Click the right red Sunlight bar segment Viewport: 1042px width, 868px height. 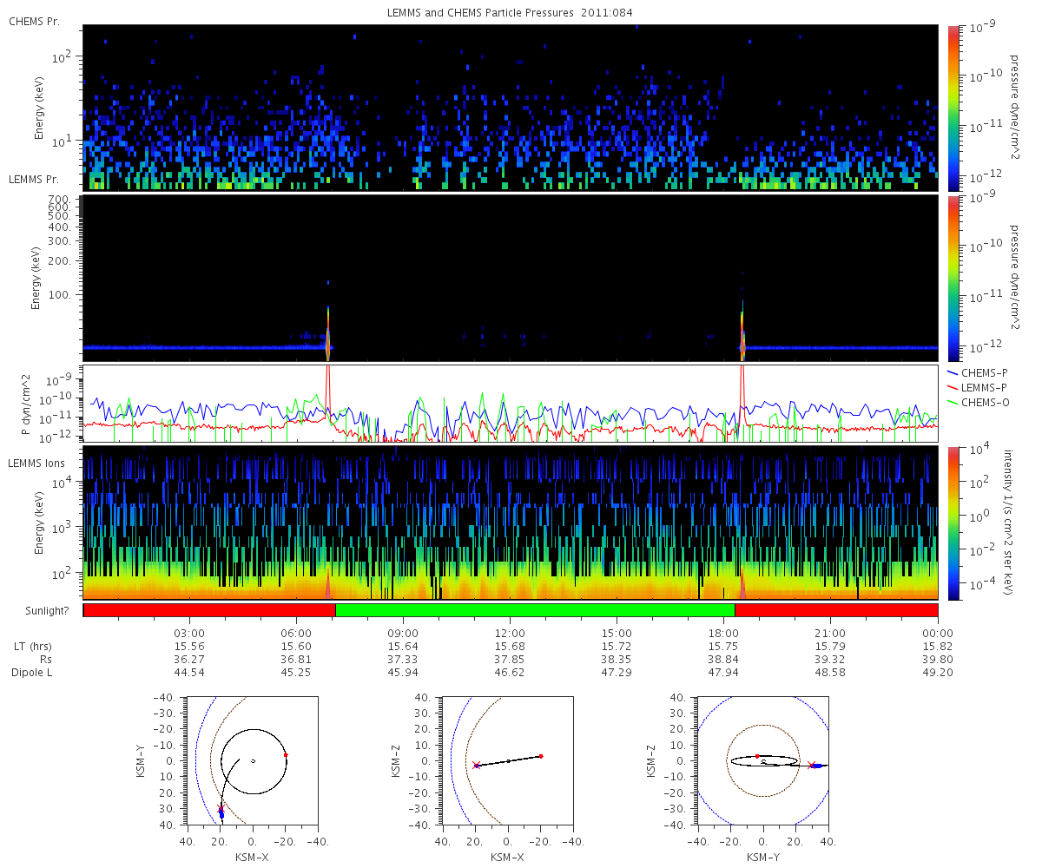click(x=836, y=610)
